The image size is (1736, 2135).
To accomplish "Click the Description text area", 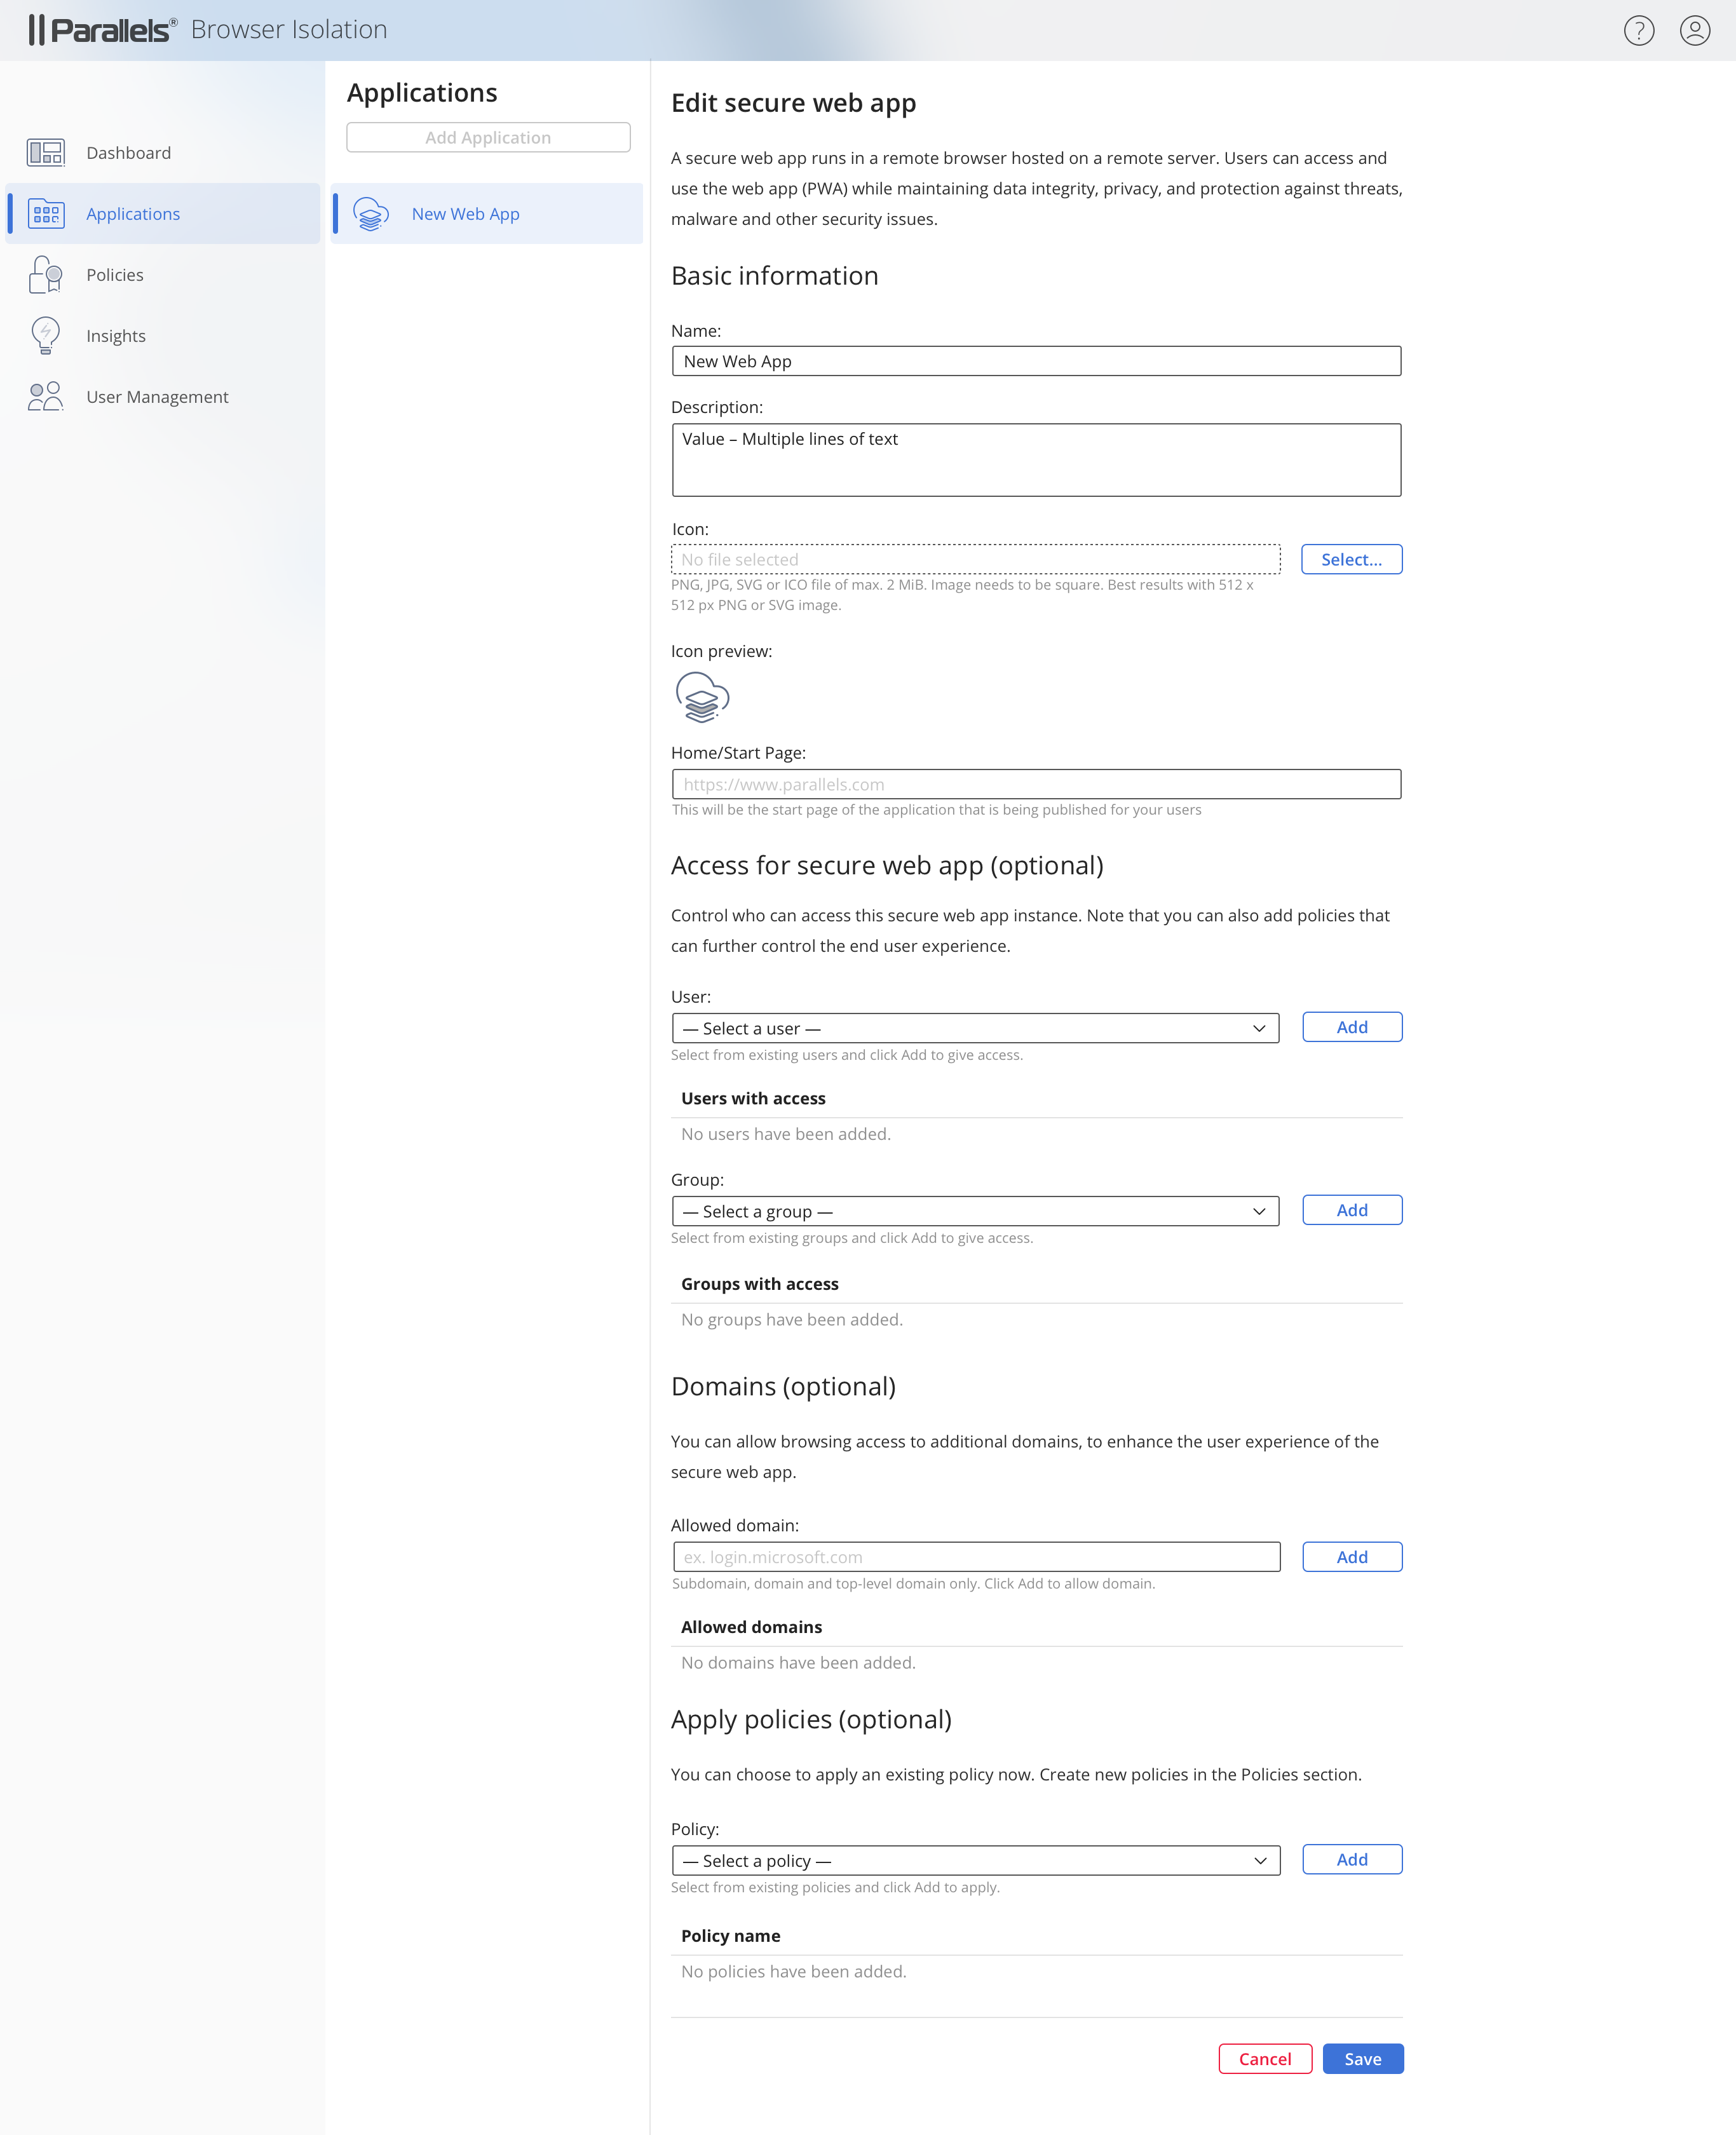I will click(x=1036, y=460).
